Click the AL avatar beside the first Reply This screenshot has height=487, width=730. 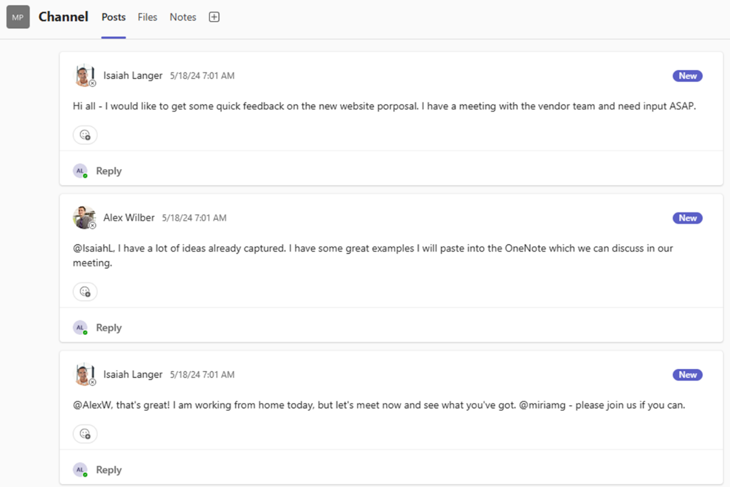point(80,170)
